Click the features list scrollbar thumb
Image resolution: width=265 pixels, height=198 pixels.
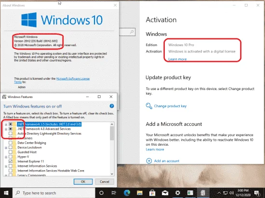[x=112, y=133]
